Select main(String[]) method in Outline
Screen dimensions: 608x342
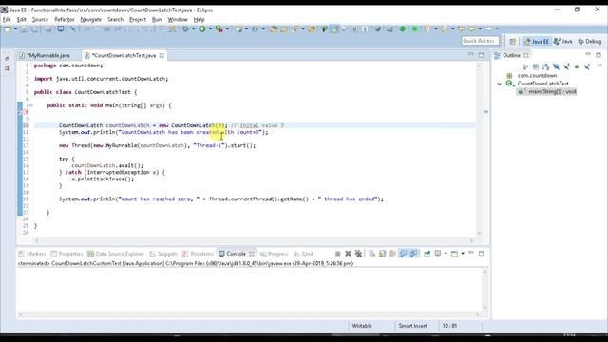point(552,91)
